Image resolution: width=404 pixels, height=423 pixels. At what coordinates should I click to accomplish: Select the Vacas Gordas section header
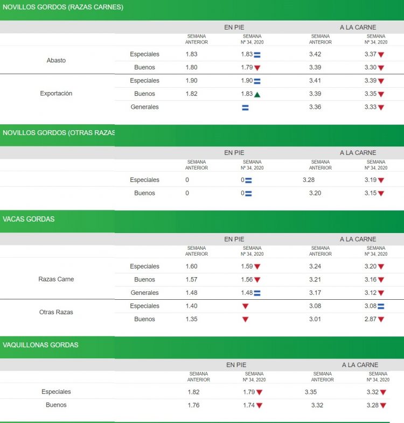29,219
